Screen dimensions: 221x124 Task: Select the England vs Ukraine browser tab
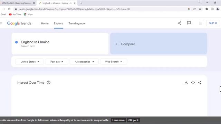(x=57, y=3)
